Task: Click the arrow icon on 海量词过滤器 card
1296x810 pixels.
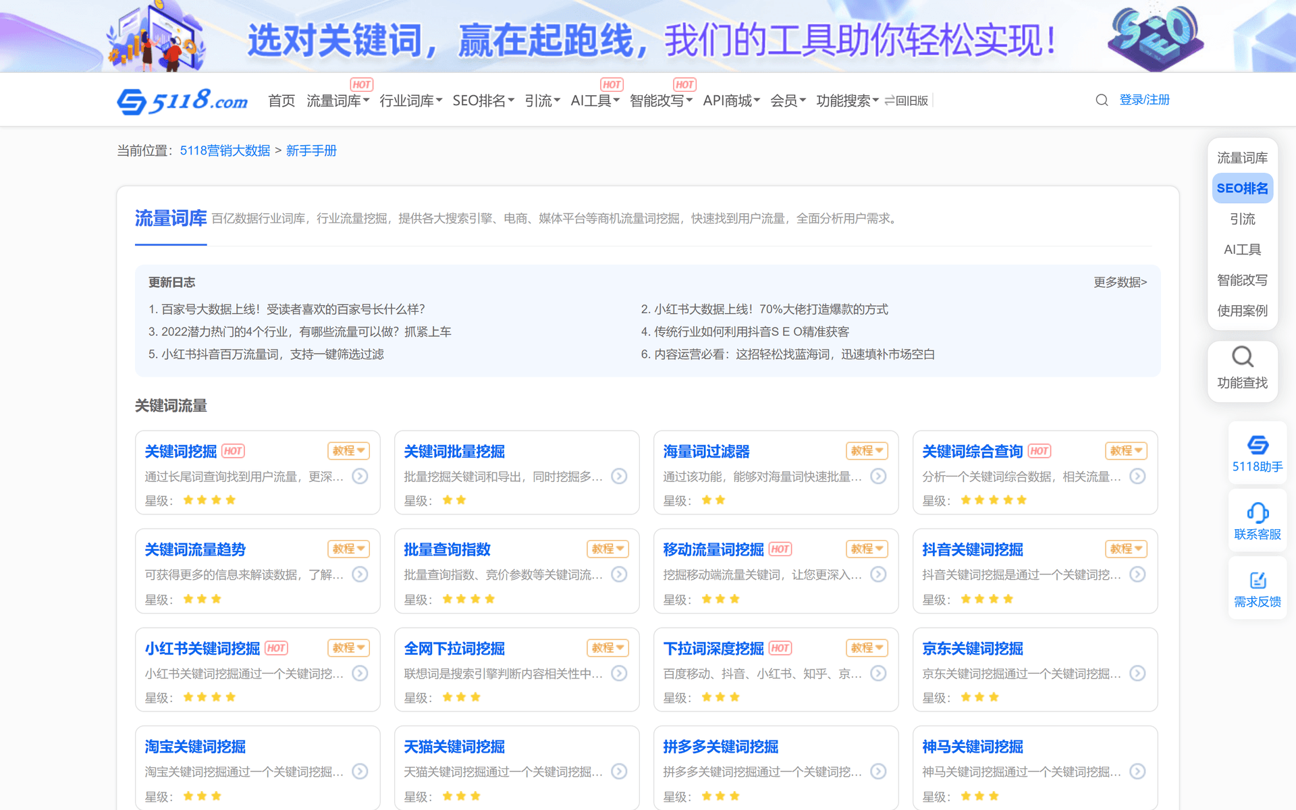Action: point(878,476)
